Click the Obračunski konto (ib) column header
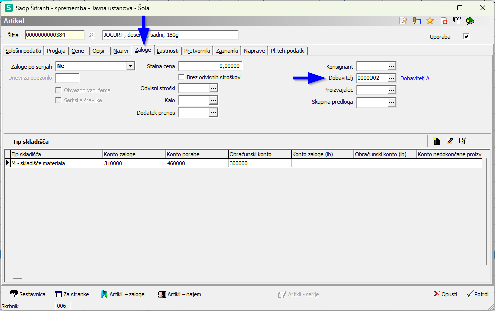 [385, 154]
